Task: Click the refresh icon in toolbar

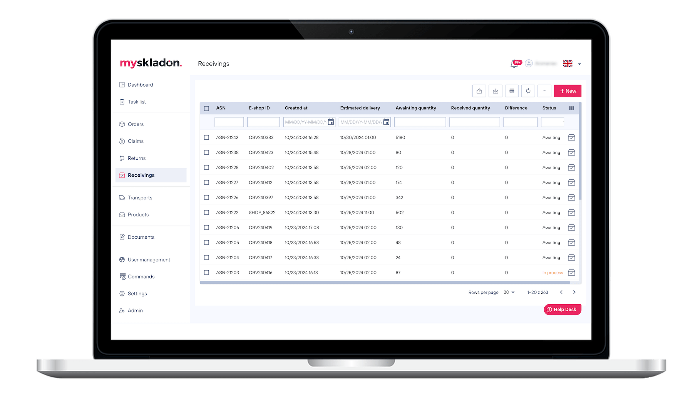Action: [528, 91]
